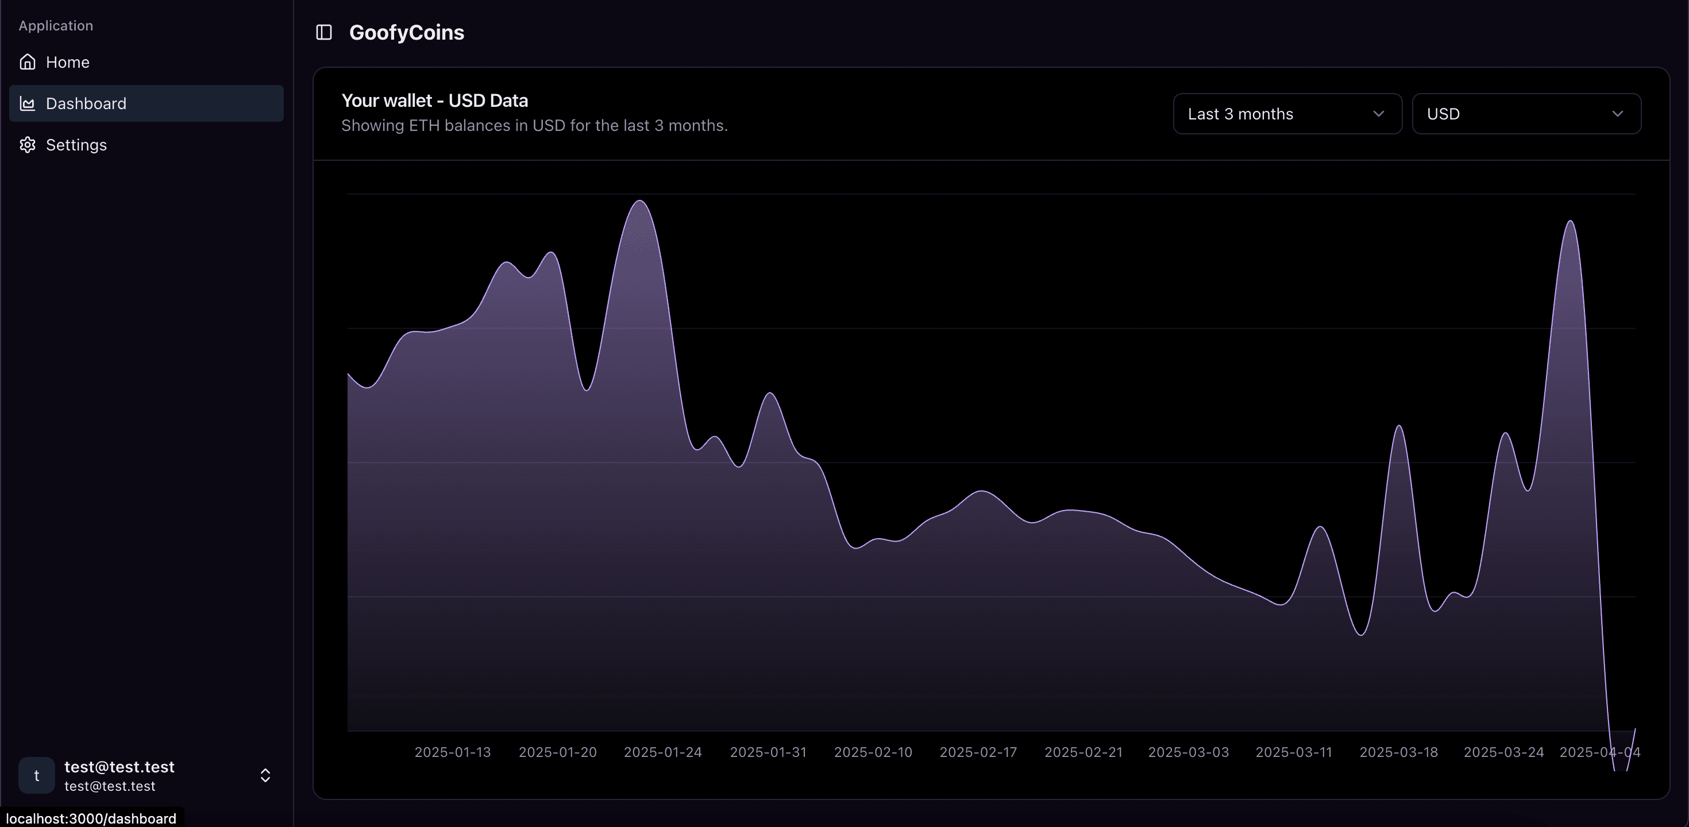Screen dimensions: 1689x827
Task: Click the 2025-02-10 axis label
Action: tap(873, 752)
